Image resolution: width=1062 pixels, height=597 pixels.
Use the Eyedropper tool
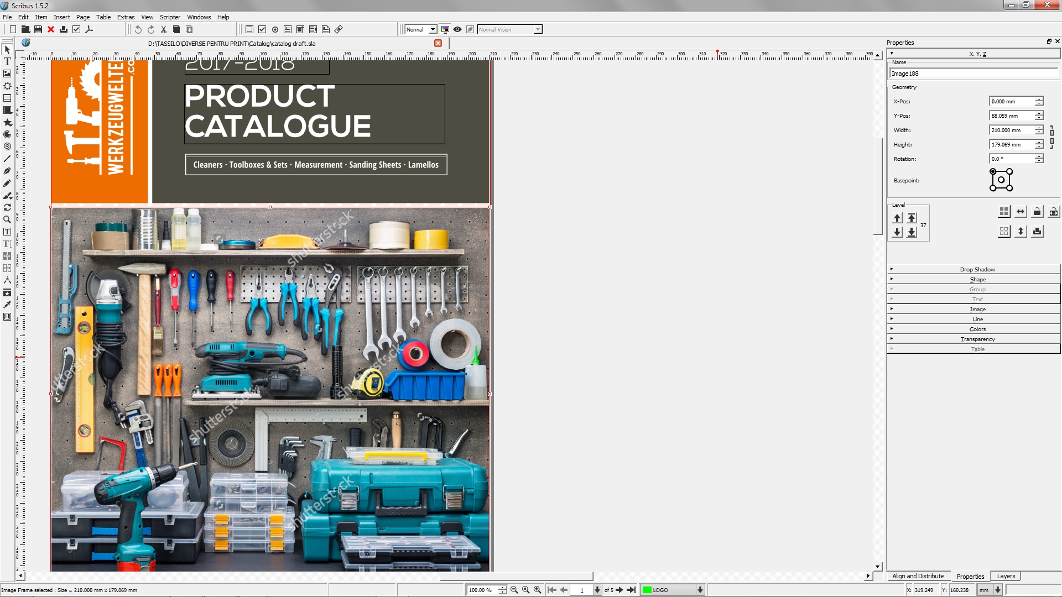(x=7, y=305)
